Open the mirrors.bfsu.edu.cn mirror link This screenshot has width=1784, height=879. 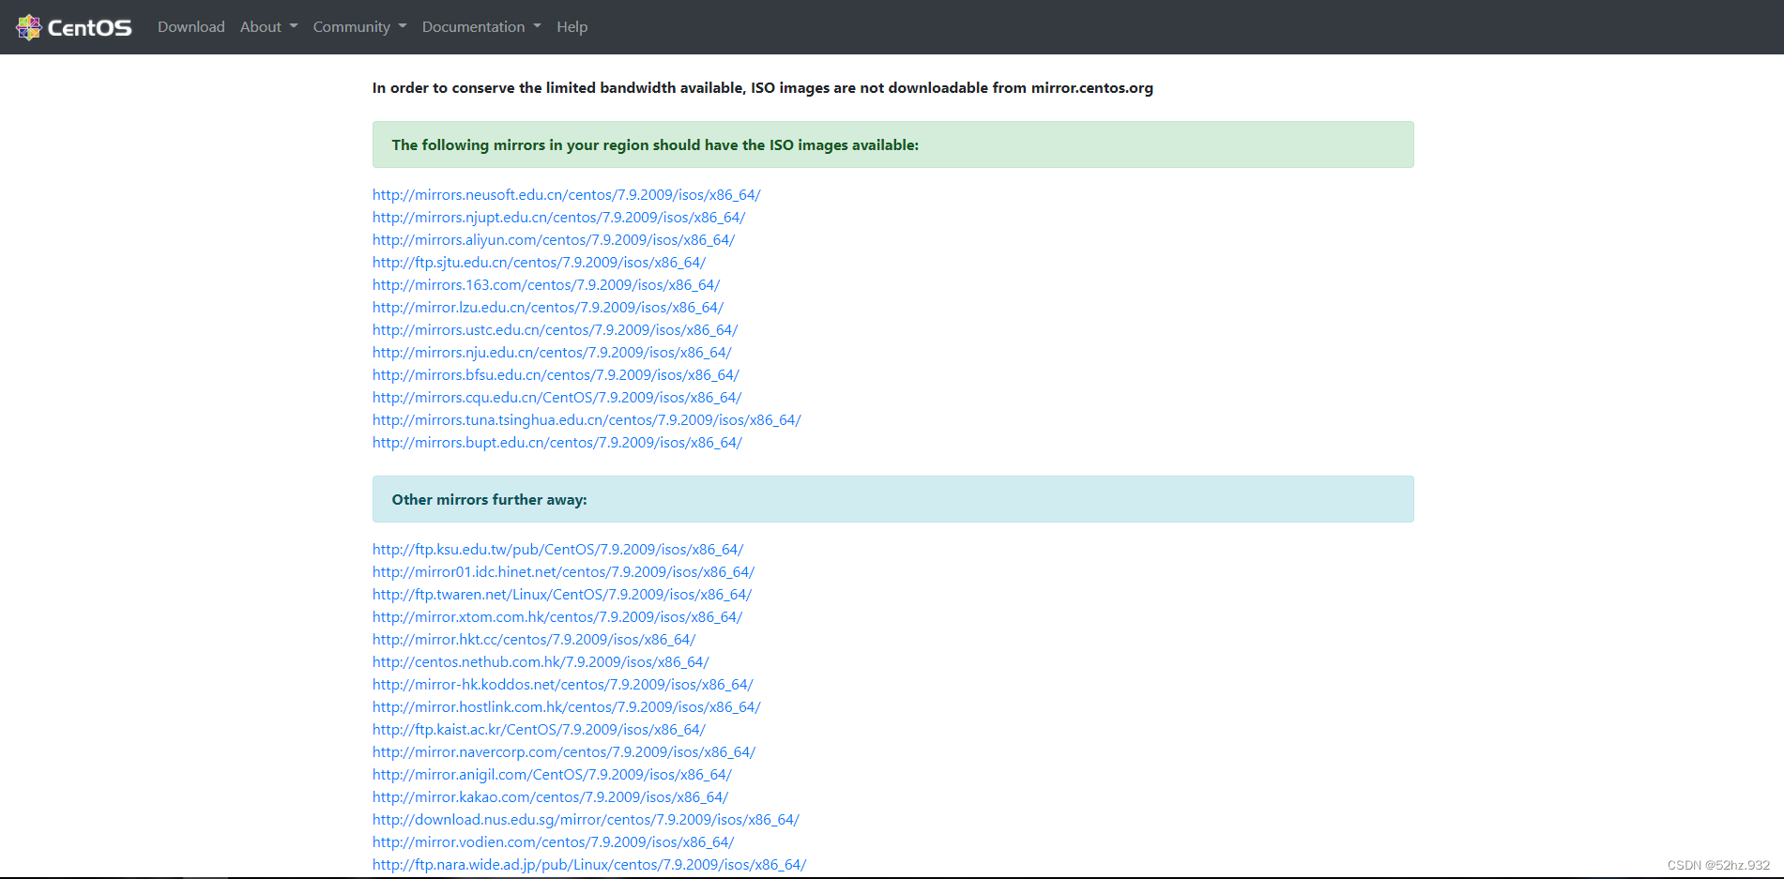tap(556, 375)
